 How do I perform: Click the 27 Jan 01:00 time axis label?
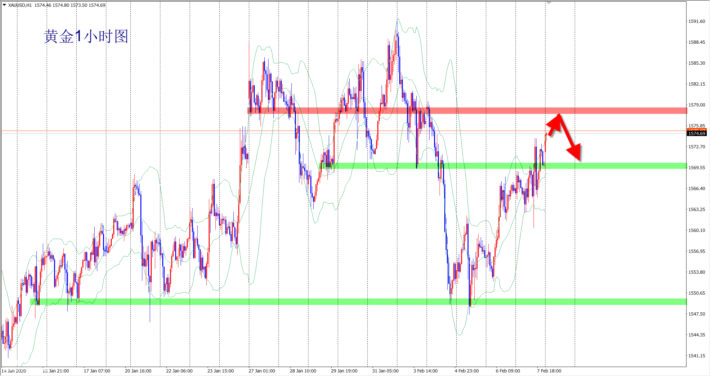[x=261, y=371]
